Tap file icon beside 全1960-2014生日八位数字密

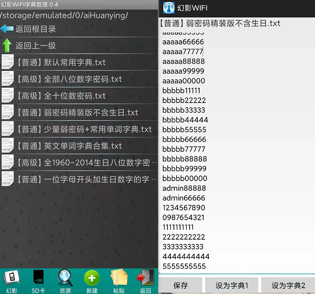[x=8, y=162]
